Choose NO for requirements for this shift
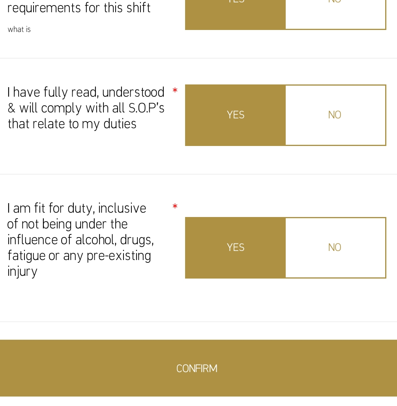The height and width of the screenshot is (406, 397). coord(335,15)
